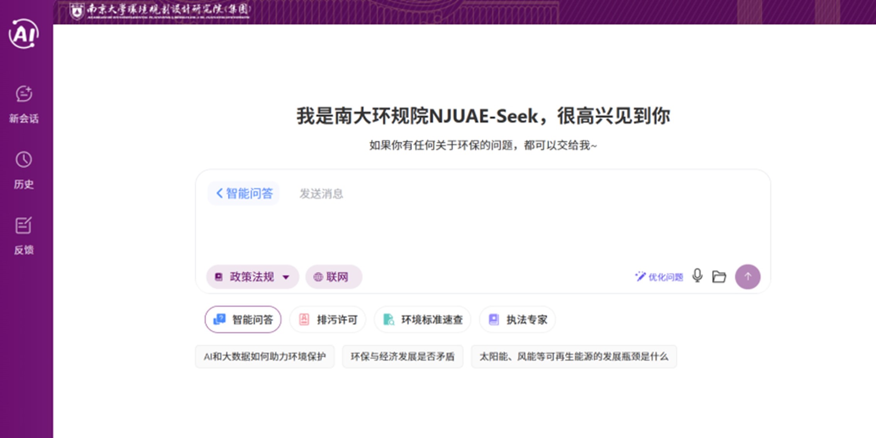The height and width of the screenshot is (438, 876).
Task: Select the 智能问答 tab above the input
Action: tap(248, 193)
